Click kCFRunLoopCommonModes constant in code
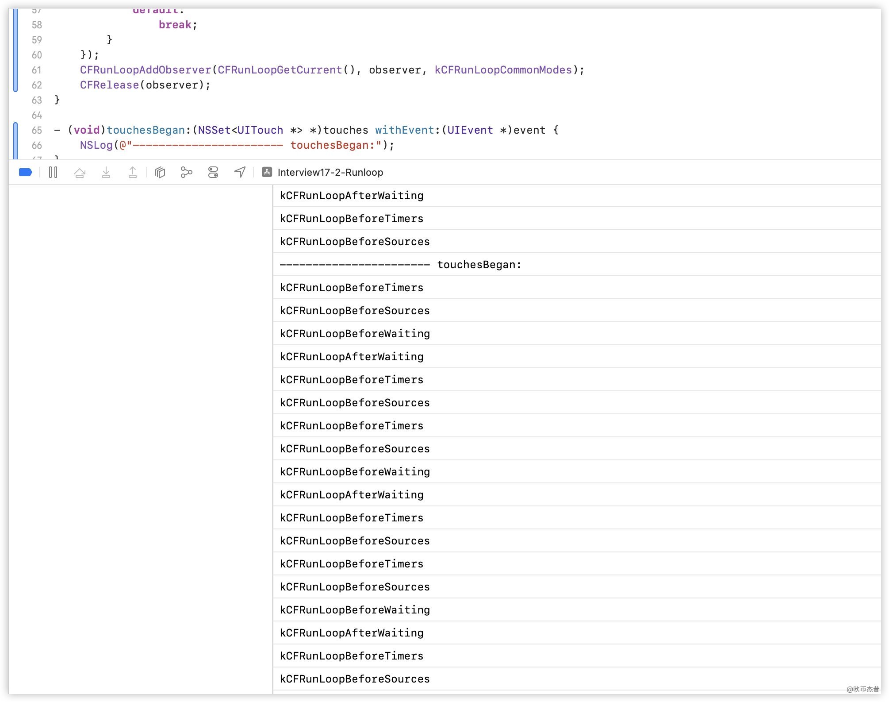Screen dimensions: 889x702 (503, 70)
